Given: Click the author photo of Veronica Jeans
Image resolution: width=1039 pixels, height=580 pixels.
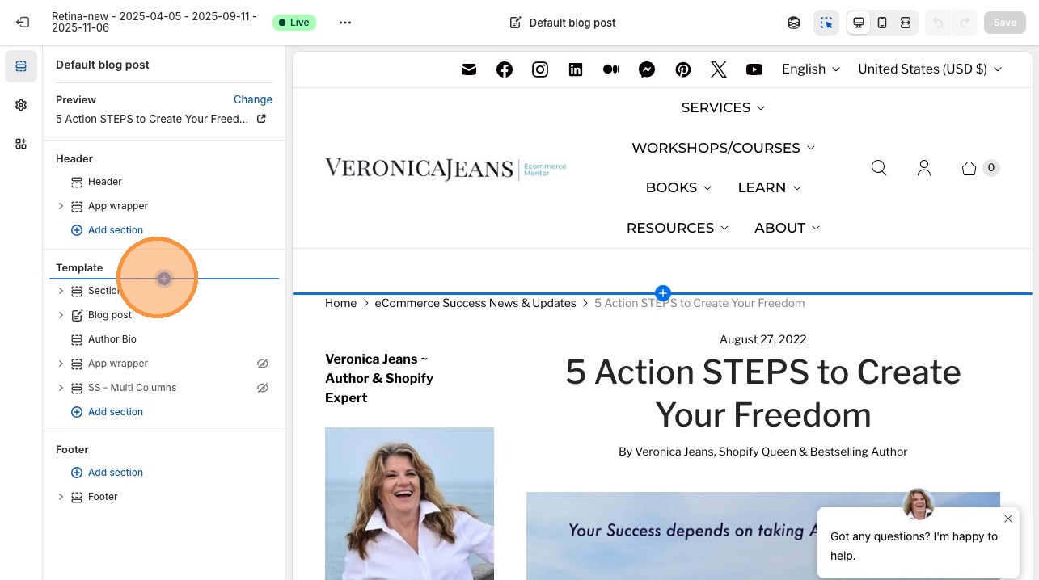Looking at the screenshot, I should [409, 503].
